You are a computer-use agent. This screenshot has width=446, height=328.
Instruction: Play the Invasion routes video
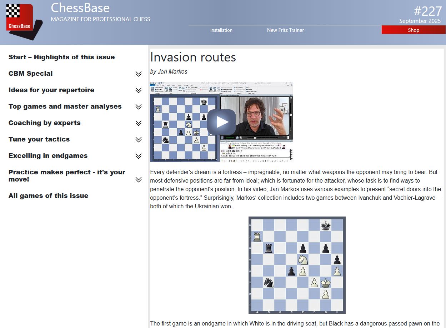click(x=221, y=122)
